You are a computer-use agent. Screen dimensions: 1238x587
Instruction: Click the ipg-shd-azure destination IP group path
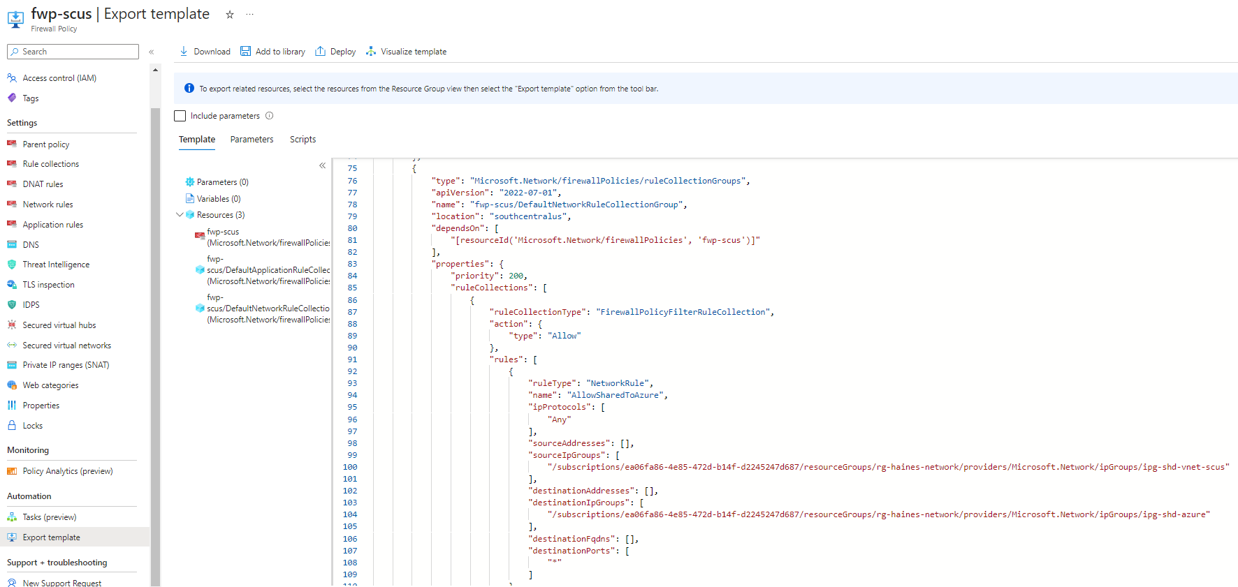tap(879, 514)
